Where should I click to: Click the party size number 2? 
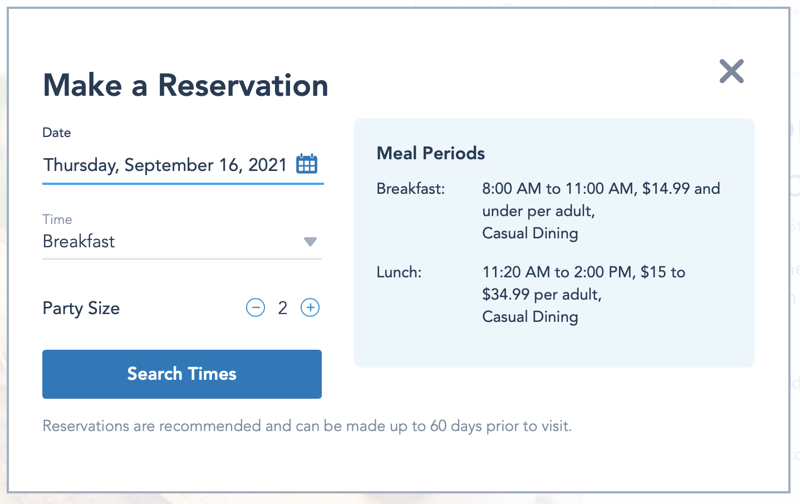[x=283, y=308]
